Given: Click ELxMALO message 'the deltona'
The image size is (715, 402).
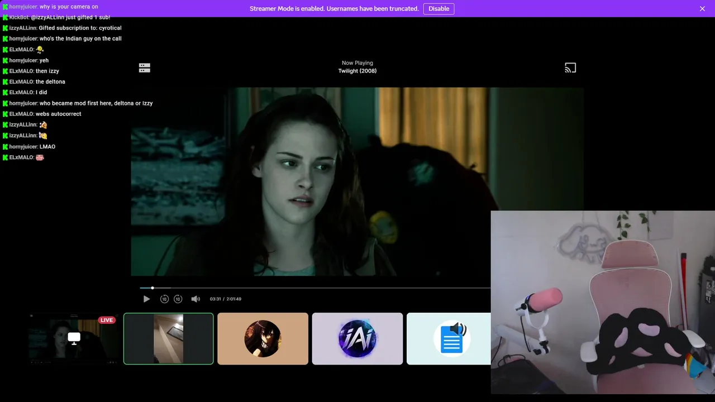Looking at the screenshot, I should click(50, 82).
